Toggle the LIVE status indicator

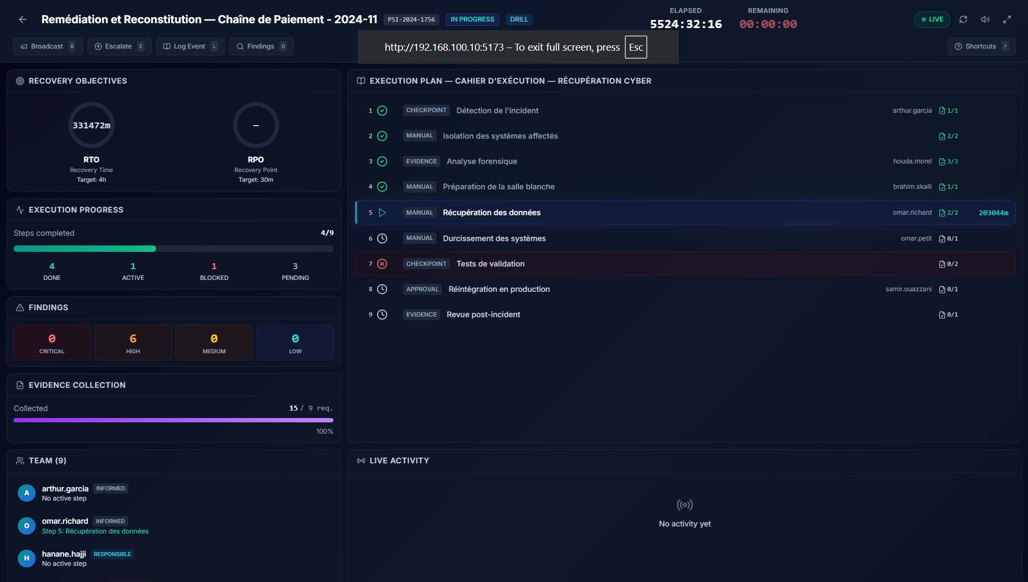pyautogui.click(x=932, y=19)
